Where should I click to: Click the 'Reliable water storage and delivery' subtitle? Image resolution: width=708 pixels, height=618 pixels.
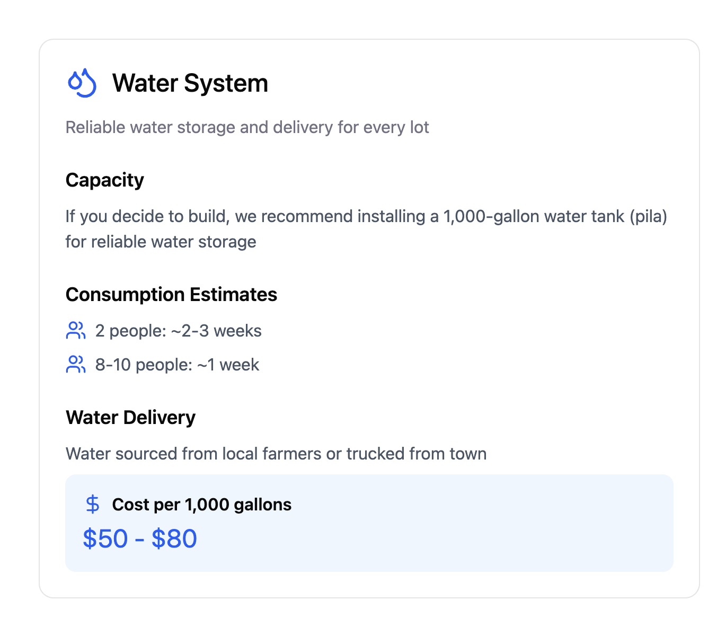point(212,128)
